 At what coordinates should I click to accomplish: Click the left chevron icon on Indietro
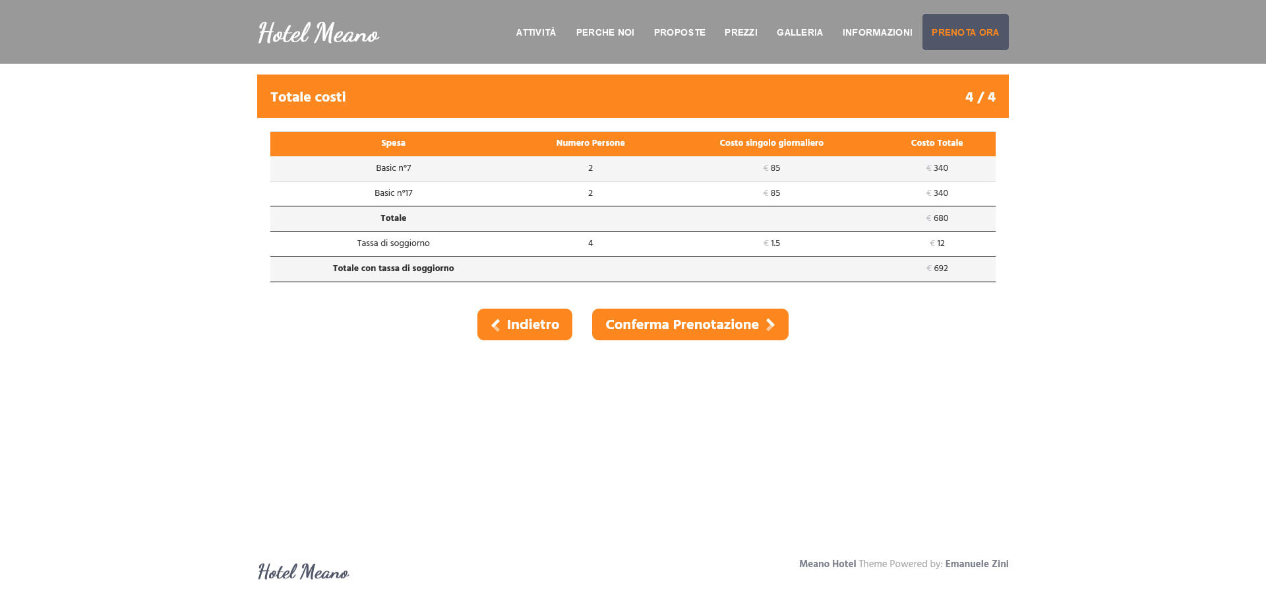click(x=496, y=325)
